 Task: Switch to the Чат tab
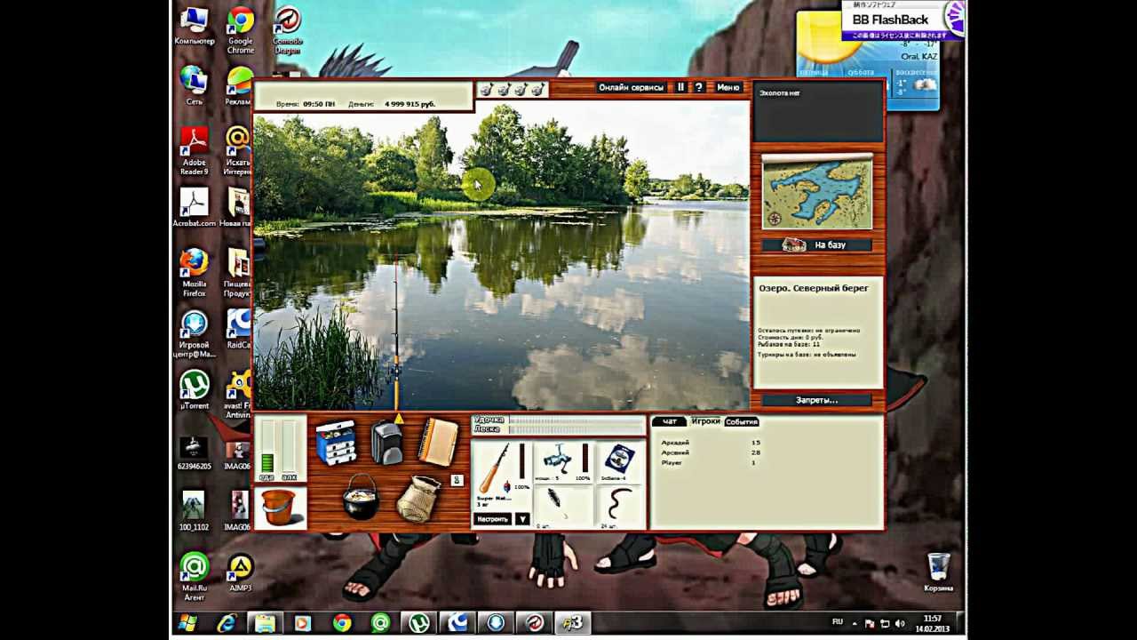(670, 421)
